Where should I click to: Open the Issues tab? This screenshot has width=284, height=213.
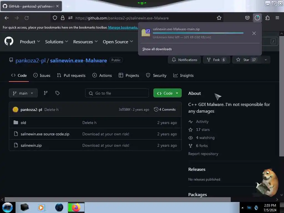(x=42, y=75)
